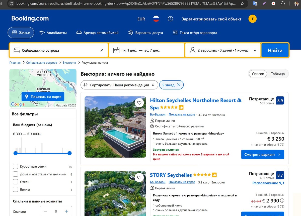Go to 'Сейшельские острова' breadcrumb

pos(42,63)
